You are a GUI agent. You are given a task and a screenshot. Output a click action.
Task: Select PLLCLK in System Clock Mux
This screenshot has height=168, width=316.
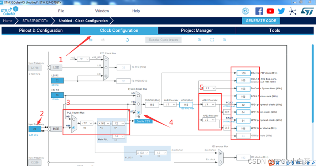tap(138, 112)
